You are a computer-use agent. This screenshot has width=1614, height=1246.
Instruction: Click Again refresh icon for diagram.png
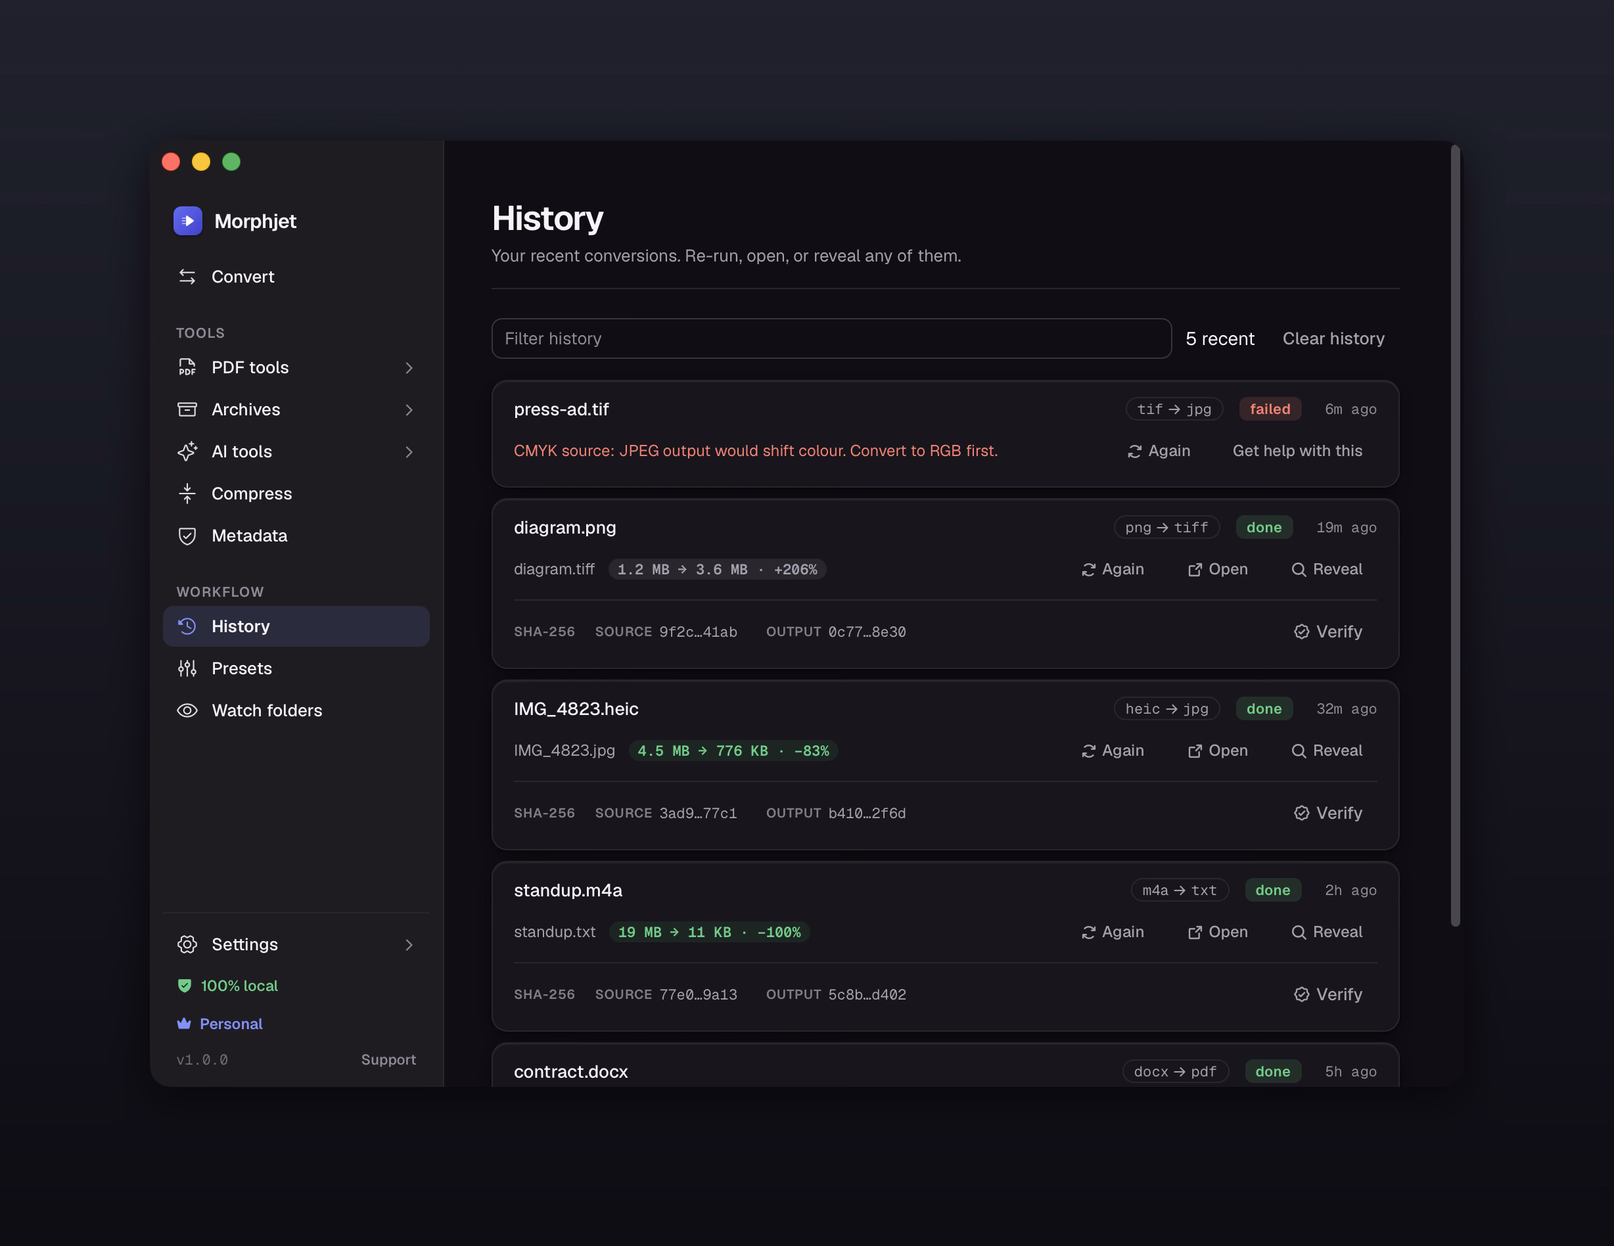point(1088,570)
